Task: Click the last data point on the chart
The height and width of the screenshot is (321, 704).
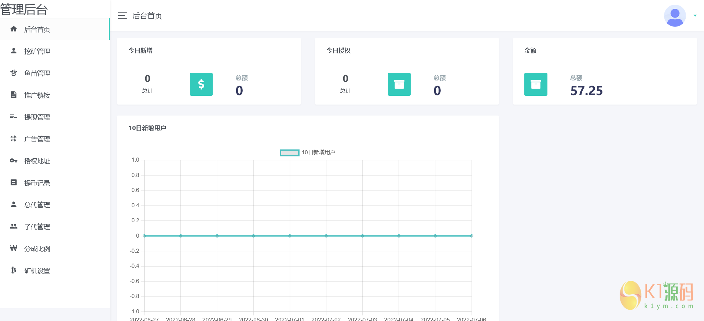Action: [x=471, y=236]
